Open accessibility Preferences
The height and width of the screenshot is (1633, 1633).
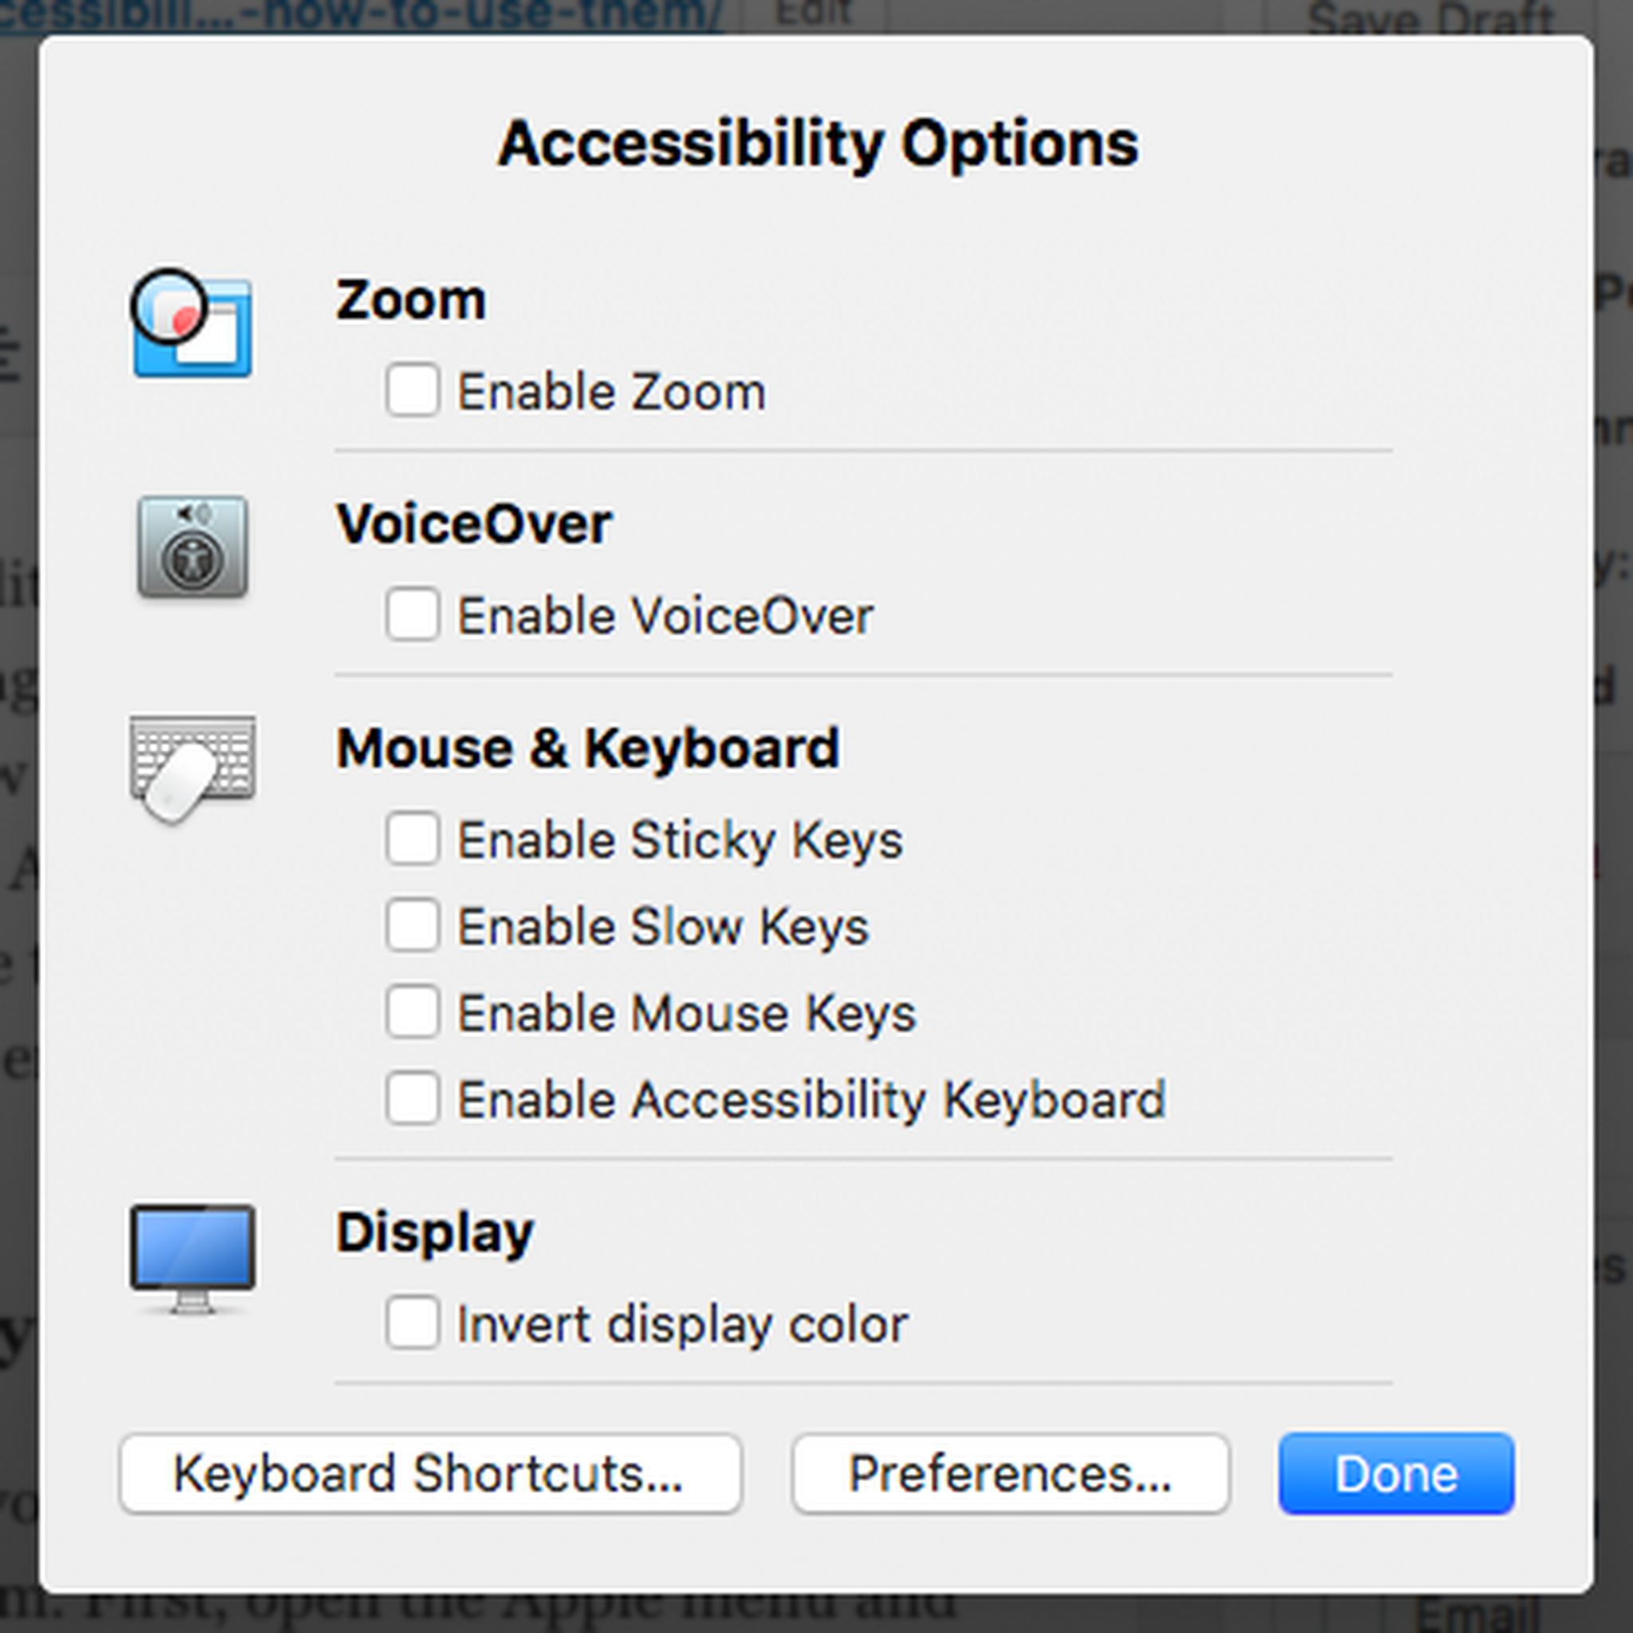(x=1011, y=1472)
